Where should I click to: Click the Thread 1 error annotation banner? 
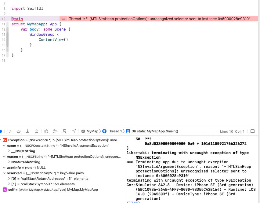coord(163,19)
